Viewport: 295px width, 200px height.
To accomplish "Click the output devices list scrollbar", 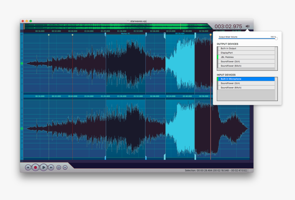I will [x=276, y=58].
